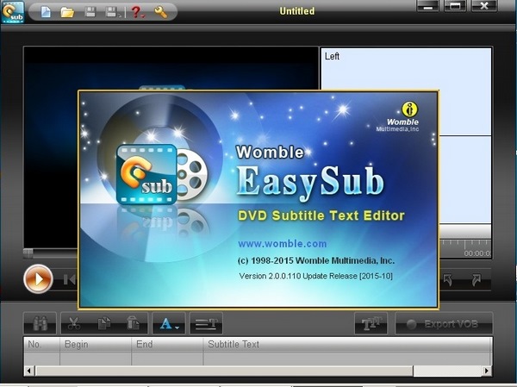
Task: Click the subtitle text alignment icon
Action: 207,323
